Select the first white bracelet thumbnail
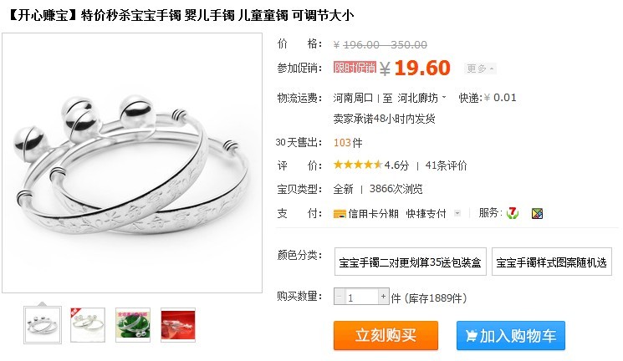The width and height of the screenshot is (623, 361). pos(43,325)
